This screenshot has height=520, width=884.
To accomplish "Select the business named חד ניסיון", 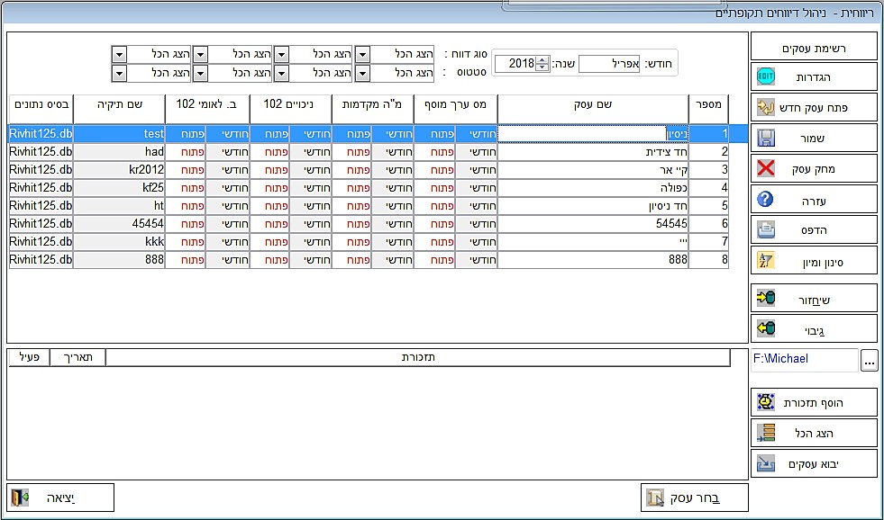I will tap(593, 206).
